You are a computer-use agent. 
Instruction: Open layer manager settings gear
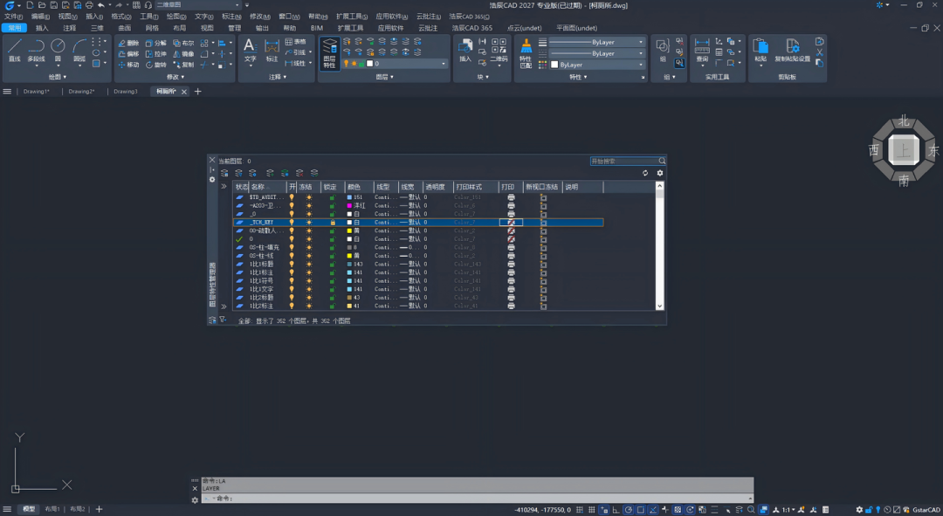660,173
